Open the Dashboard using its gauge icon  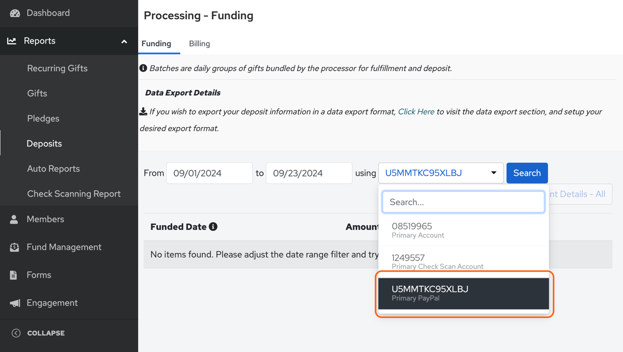coord(15,13)
